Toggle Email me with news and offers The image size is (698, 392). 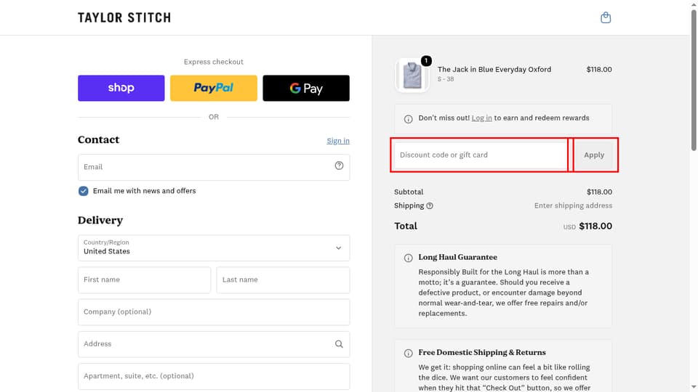coord(83,191)
